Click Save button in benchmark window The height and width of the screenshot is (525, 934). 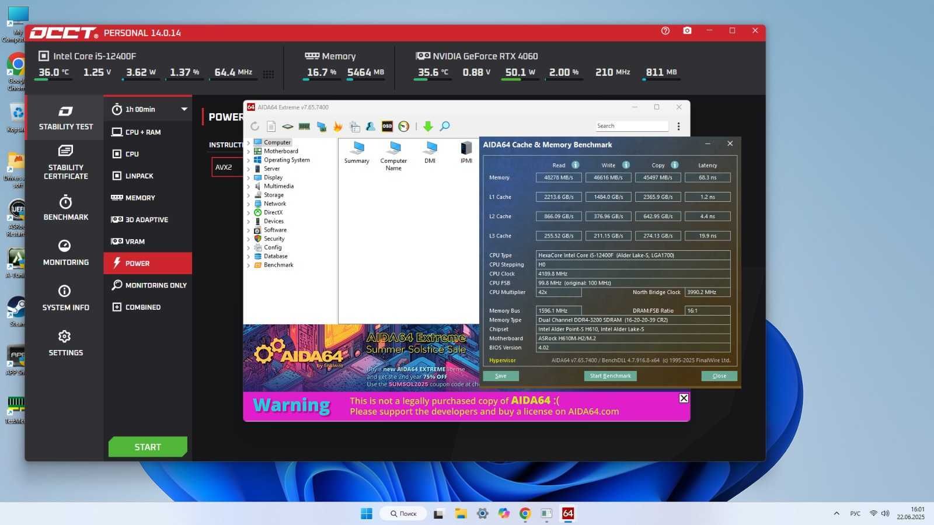(x=501, y=376)
